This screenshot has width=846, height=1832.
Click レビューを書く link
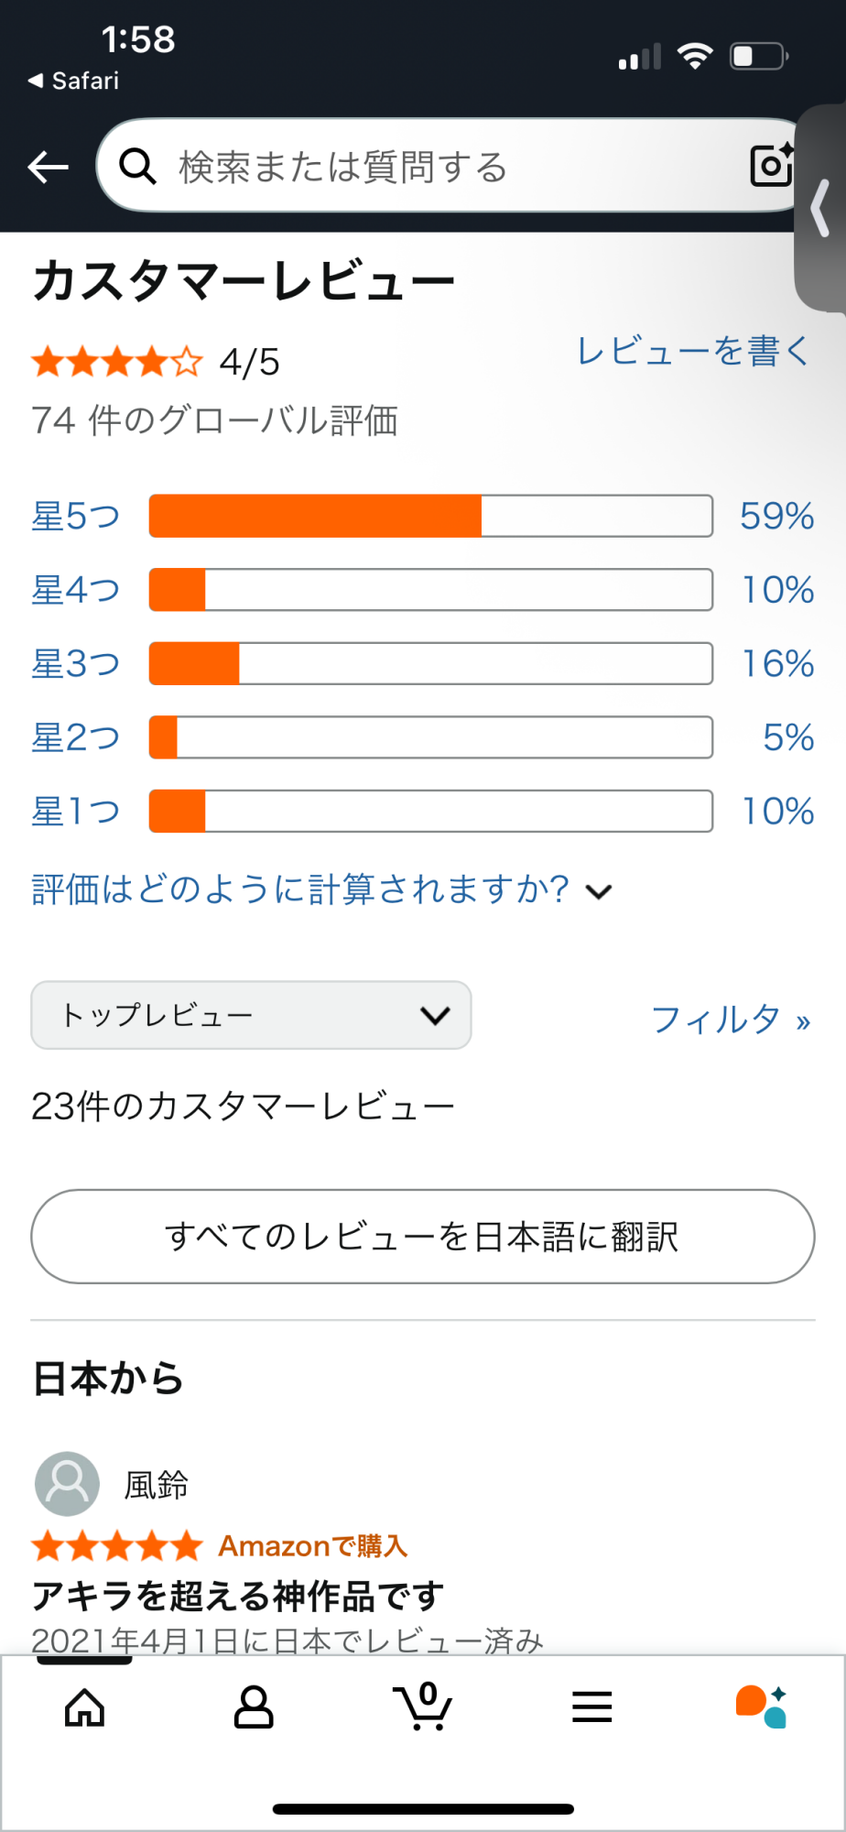[x=693, y=351]
